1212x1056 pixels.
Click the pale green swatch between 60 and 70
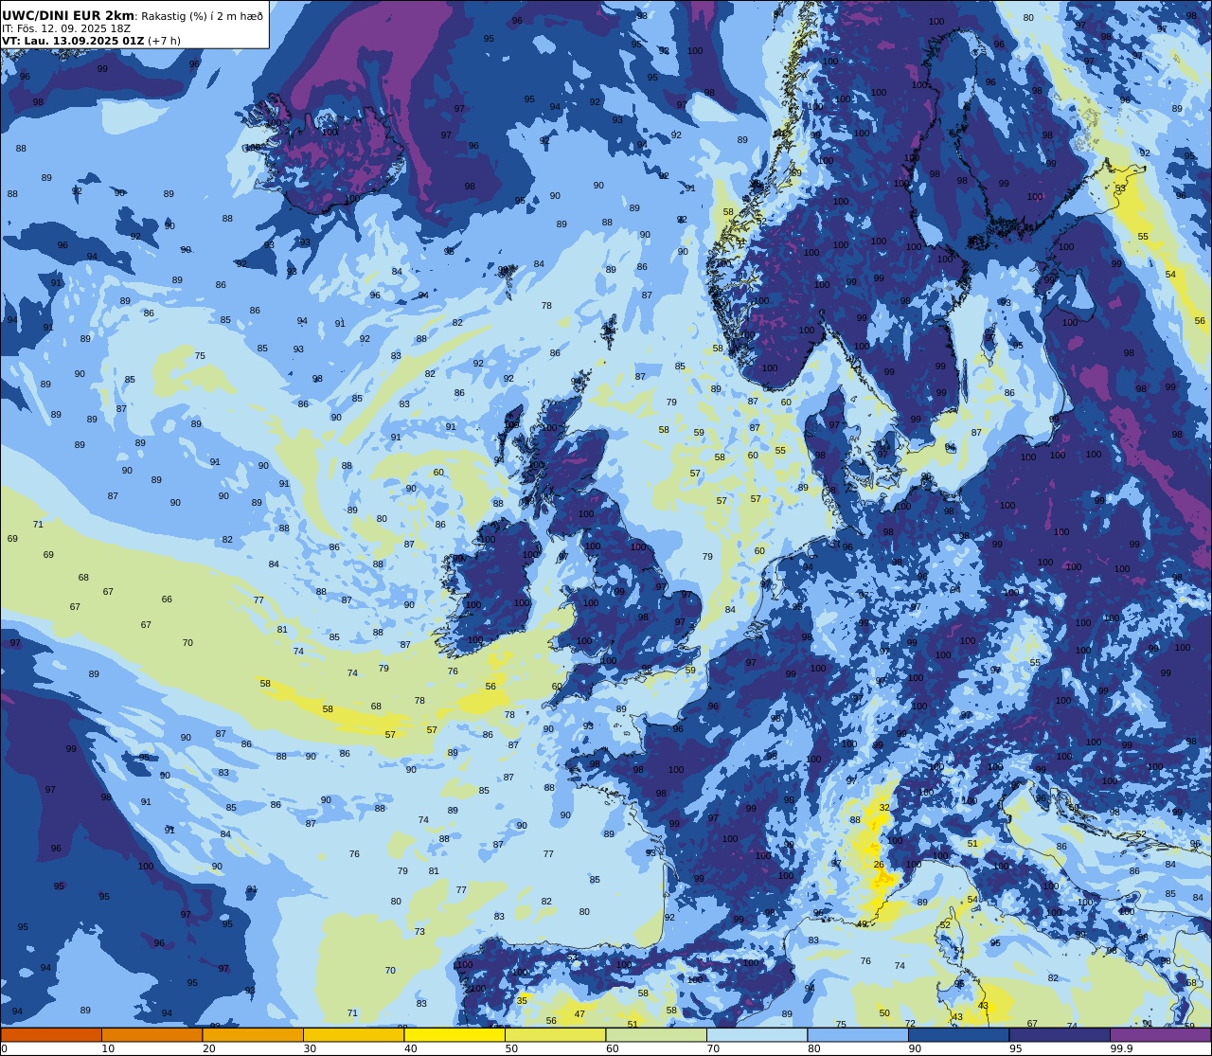click(656, 1035)
